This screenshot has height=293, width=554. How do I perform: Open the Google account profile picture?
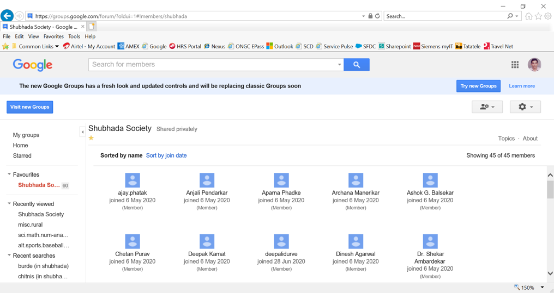534,65
